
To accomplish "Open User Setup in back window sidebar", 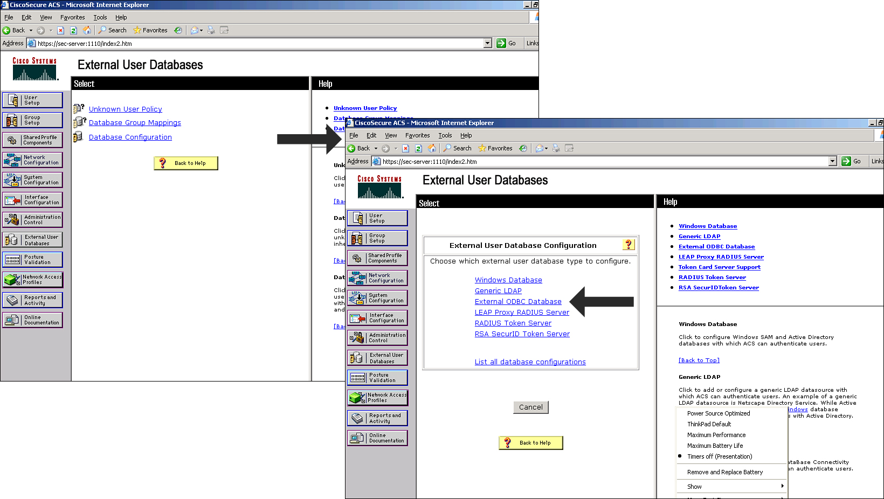I will [32, 100].
